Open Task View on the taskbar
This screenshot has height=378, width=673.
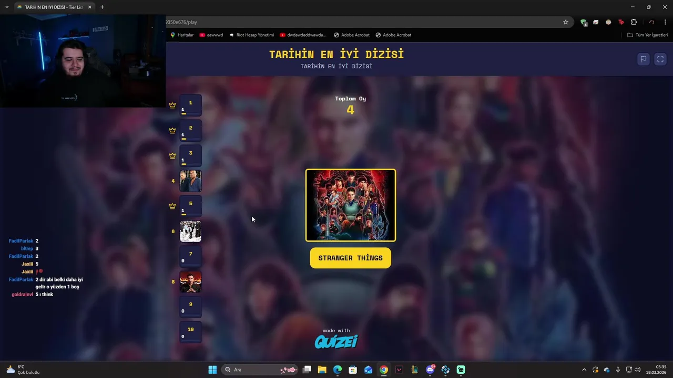coord(307,370)
